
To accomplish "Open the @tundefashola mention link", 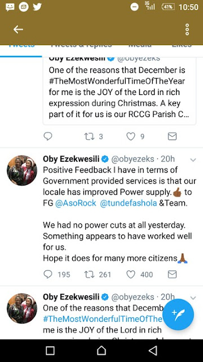I will pos(129,203).
